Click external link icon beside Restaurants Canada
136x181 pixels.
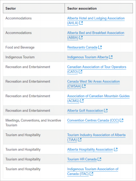100,47
